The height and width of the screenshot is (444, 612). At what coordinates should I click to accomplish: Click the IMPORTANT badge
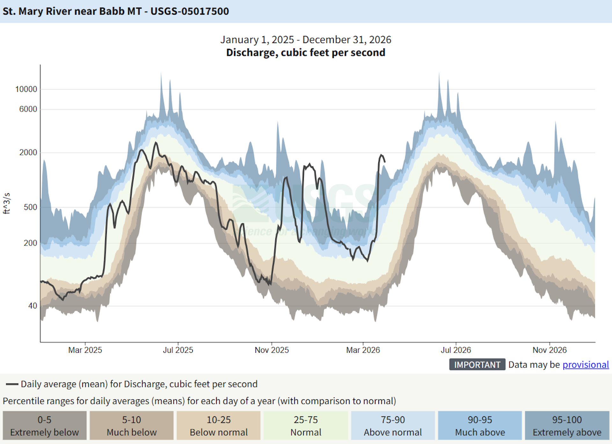click(477, 365)
